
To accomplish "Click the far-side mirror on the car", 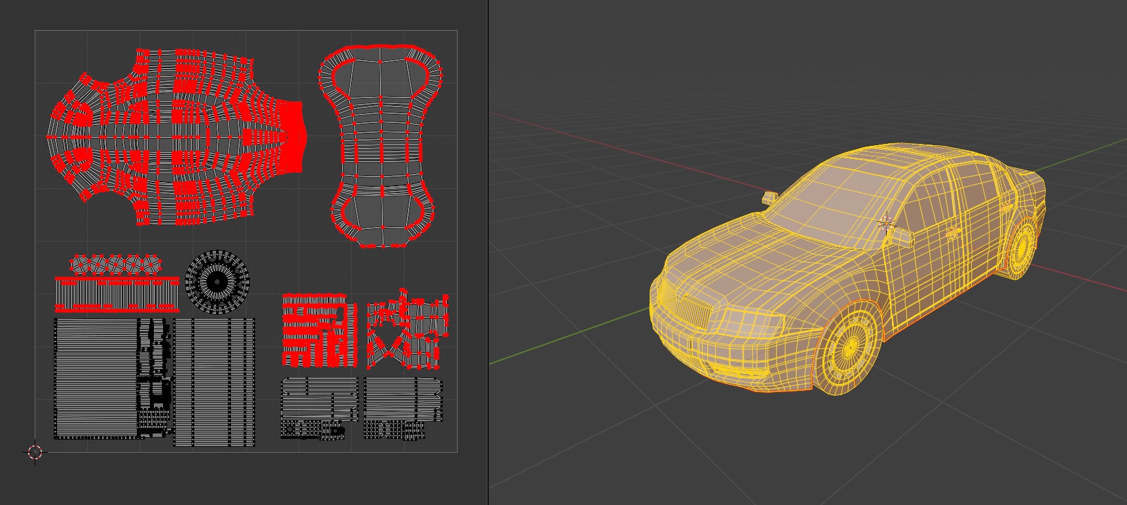I will [x=770, y=197].
